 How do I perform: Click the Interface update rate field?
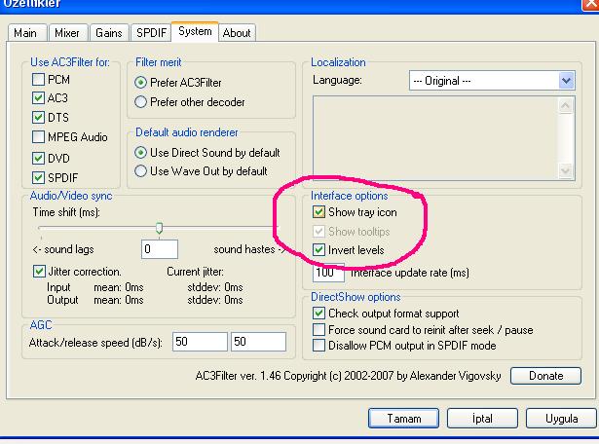(x=329, y=275)
